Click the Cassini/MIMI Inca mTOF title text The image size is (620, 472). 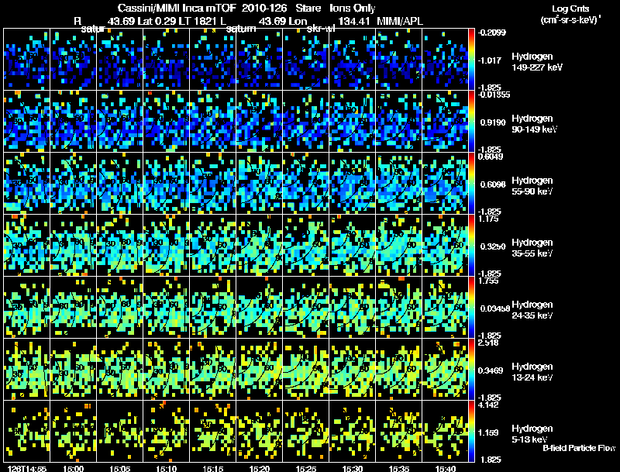click(177, 8)
